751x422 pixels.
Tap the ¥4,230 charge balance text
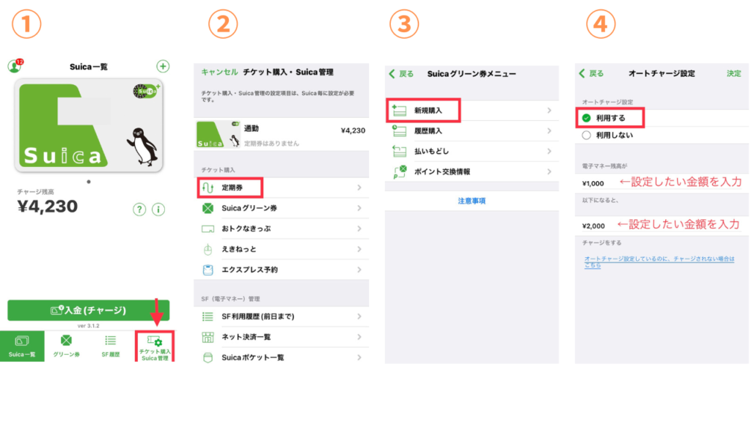pyautogui.click(x=48, y=206)
